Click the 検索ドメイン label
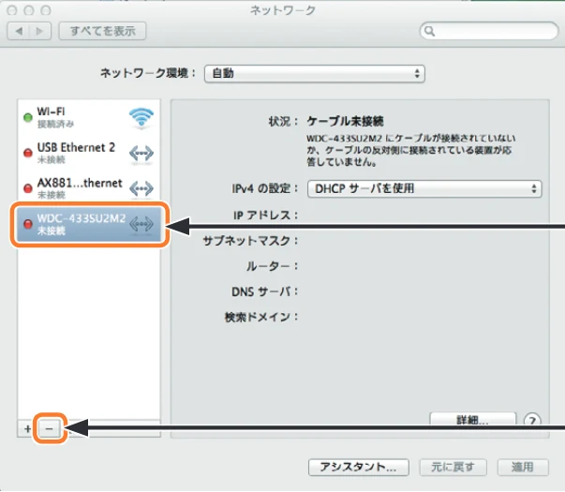The height and width of the screenshot is (492, 565). click(261, 317)
